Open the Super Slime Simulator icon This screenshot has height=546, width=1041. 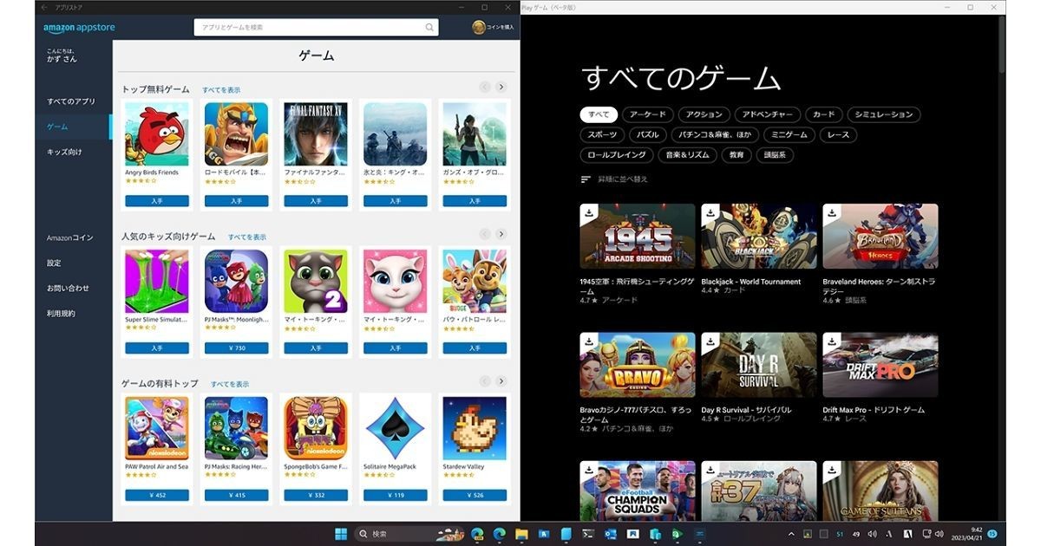156,282
